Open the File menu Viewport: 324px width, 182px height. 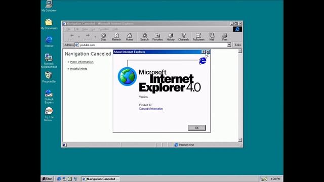(x=68, y=29)
